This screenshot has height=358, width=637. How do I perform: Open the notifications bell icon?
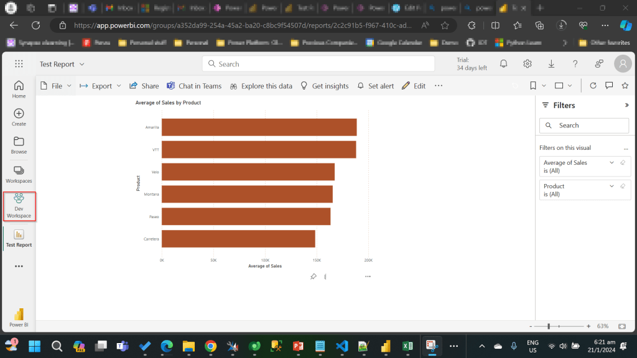(504, 64)
